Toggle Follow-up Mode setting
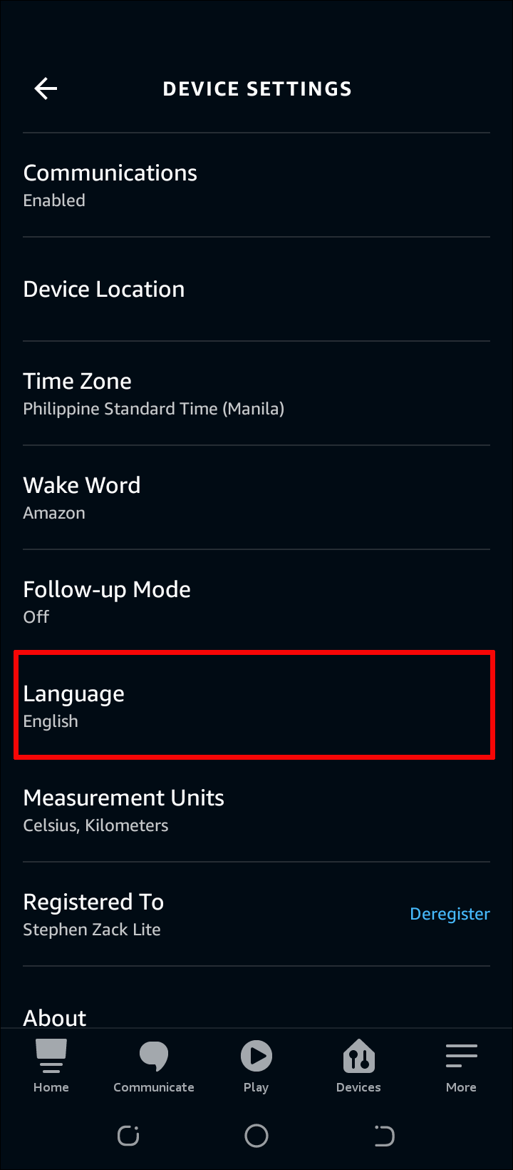The image size is (513, 1170). coord(107,601)
